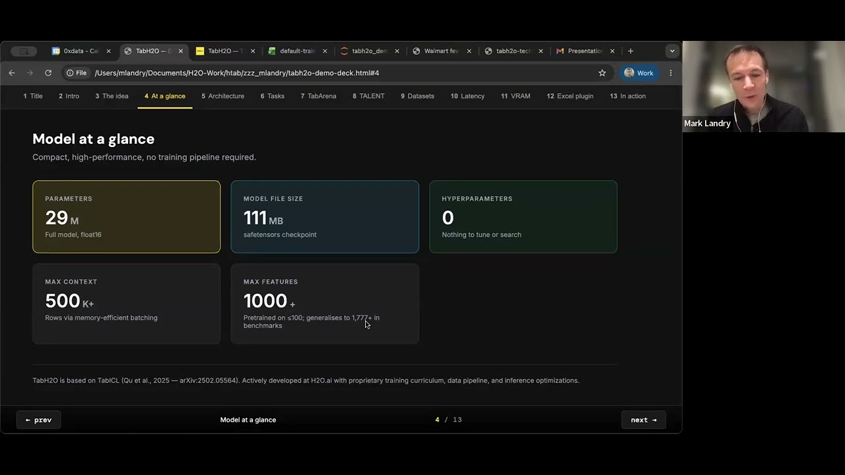
Task: Click 'Nothing to tune or search' caption
Action: (481, 234)
